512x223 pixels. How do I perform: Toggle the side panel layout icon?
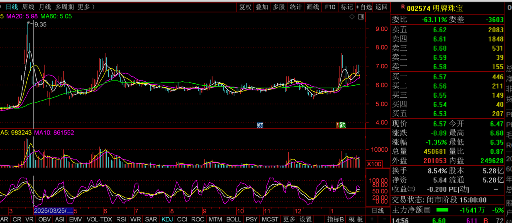361,17
